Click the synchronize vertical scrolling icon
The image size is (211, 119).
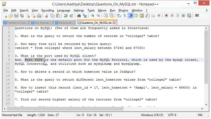(105, 16)
